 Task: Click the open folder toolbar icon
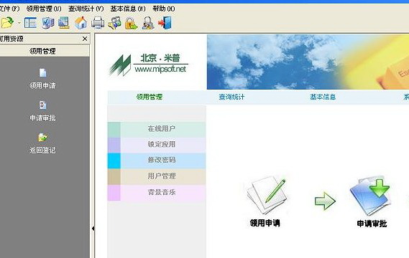[7, 23]
